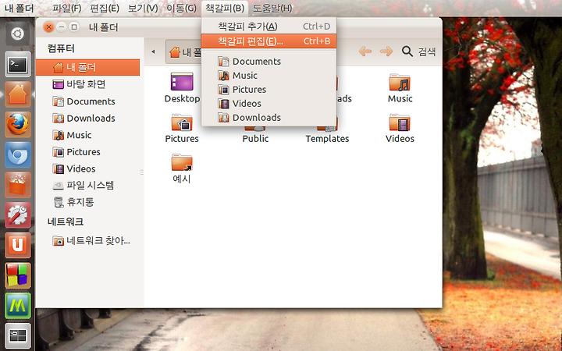This screenshot has width=562, height=351.
Task: Select Documents bookmark in menu
Action: click(269, 62)
